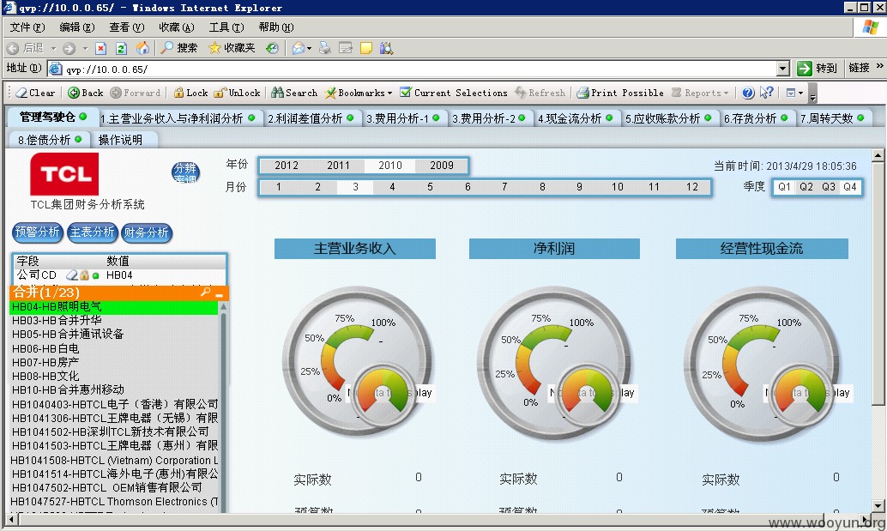Switch to the 2.利润差值分析 tab

click(x=311, y=118)
